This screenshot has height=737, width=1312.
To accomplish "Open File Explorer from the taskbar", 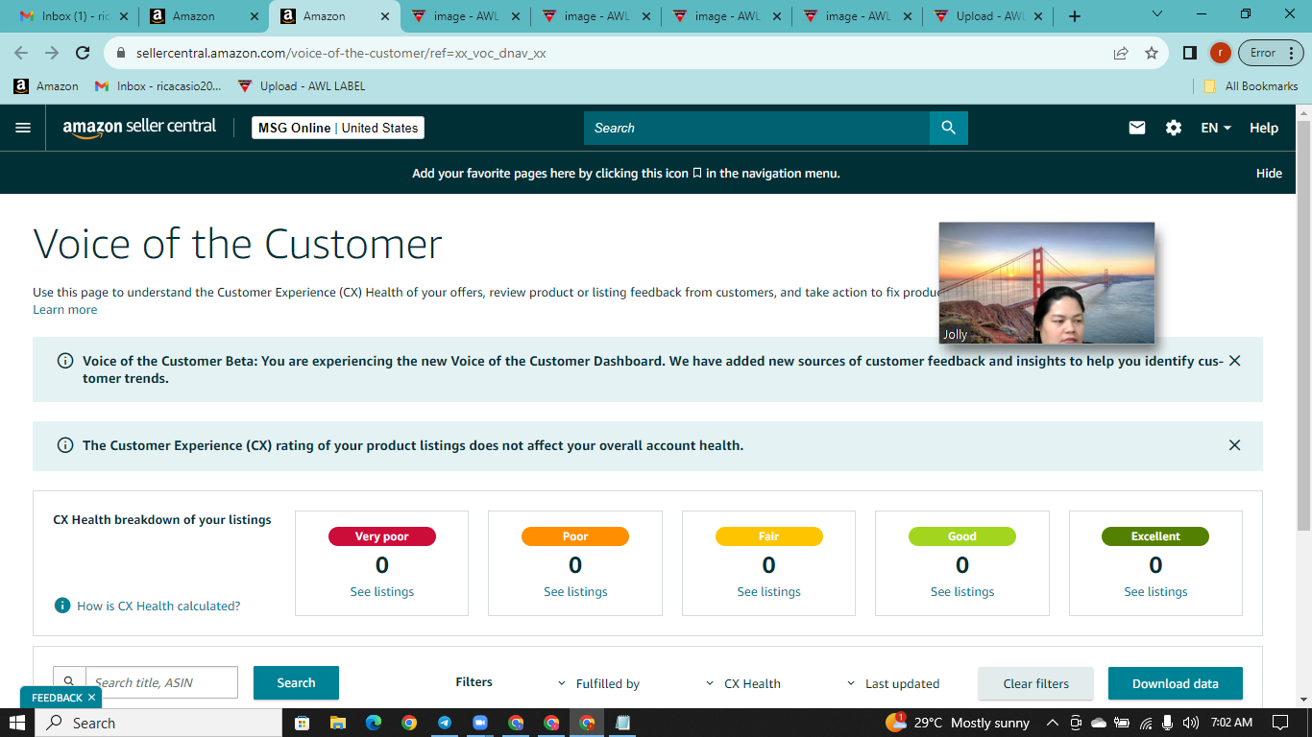I will [337, 723].
